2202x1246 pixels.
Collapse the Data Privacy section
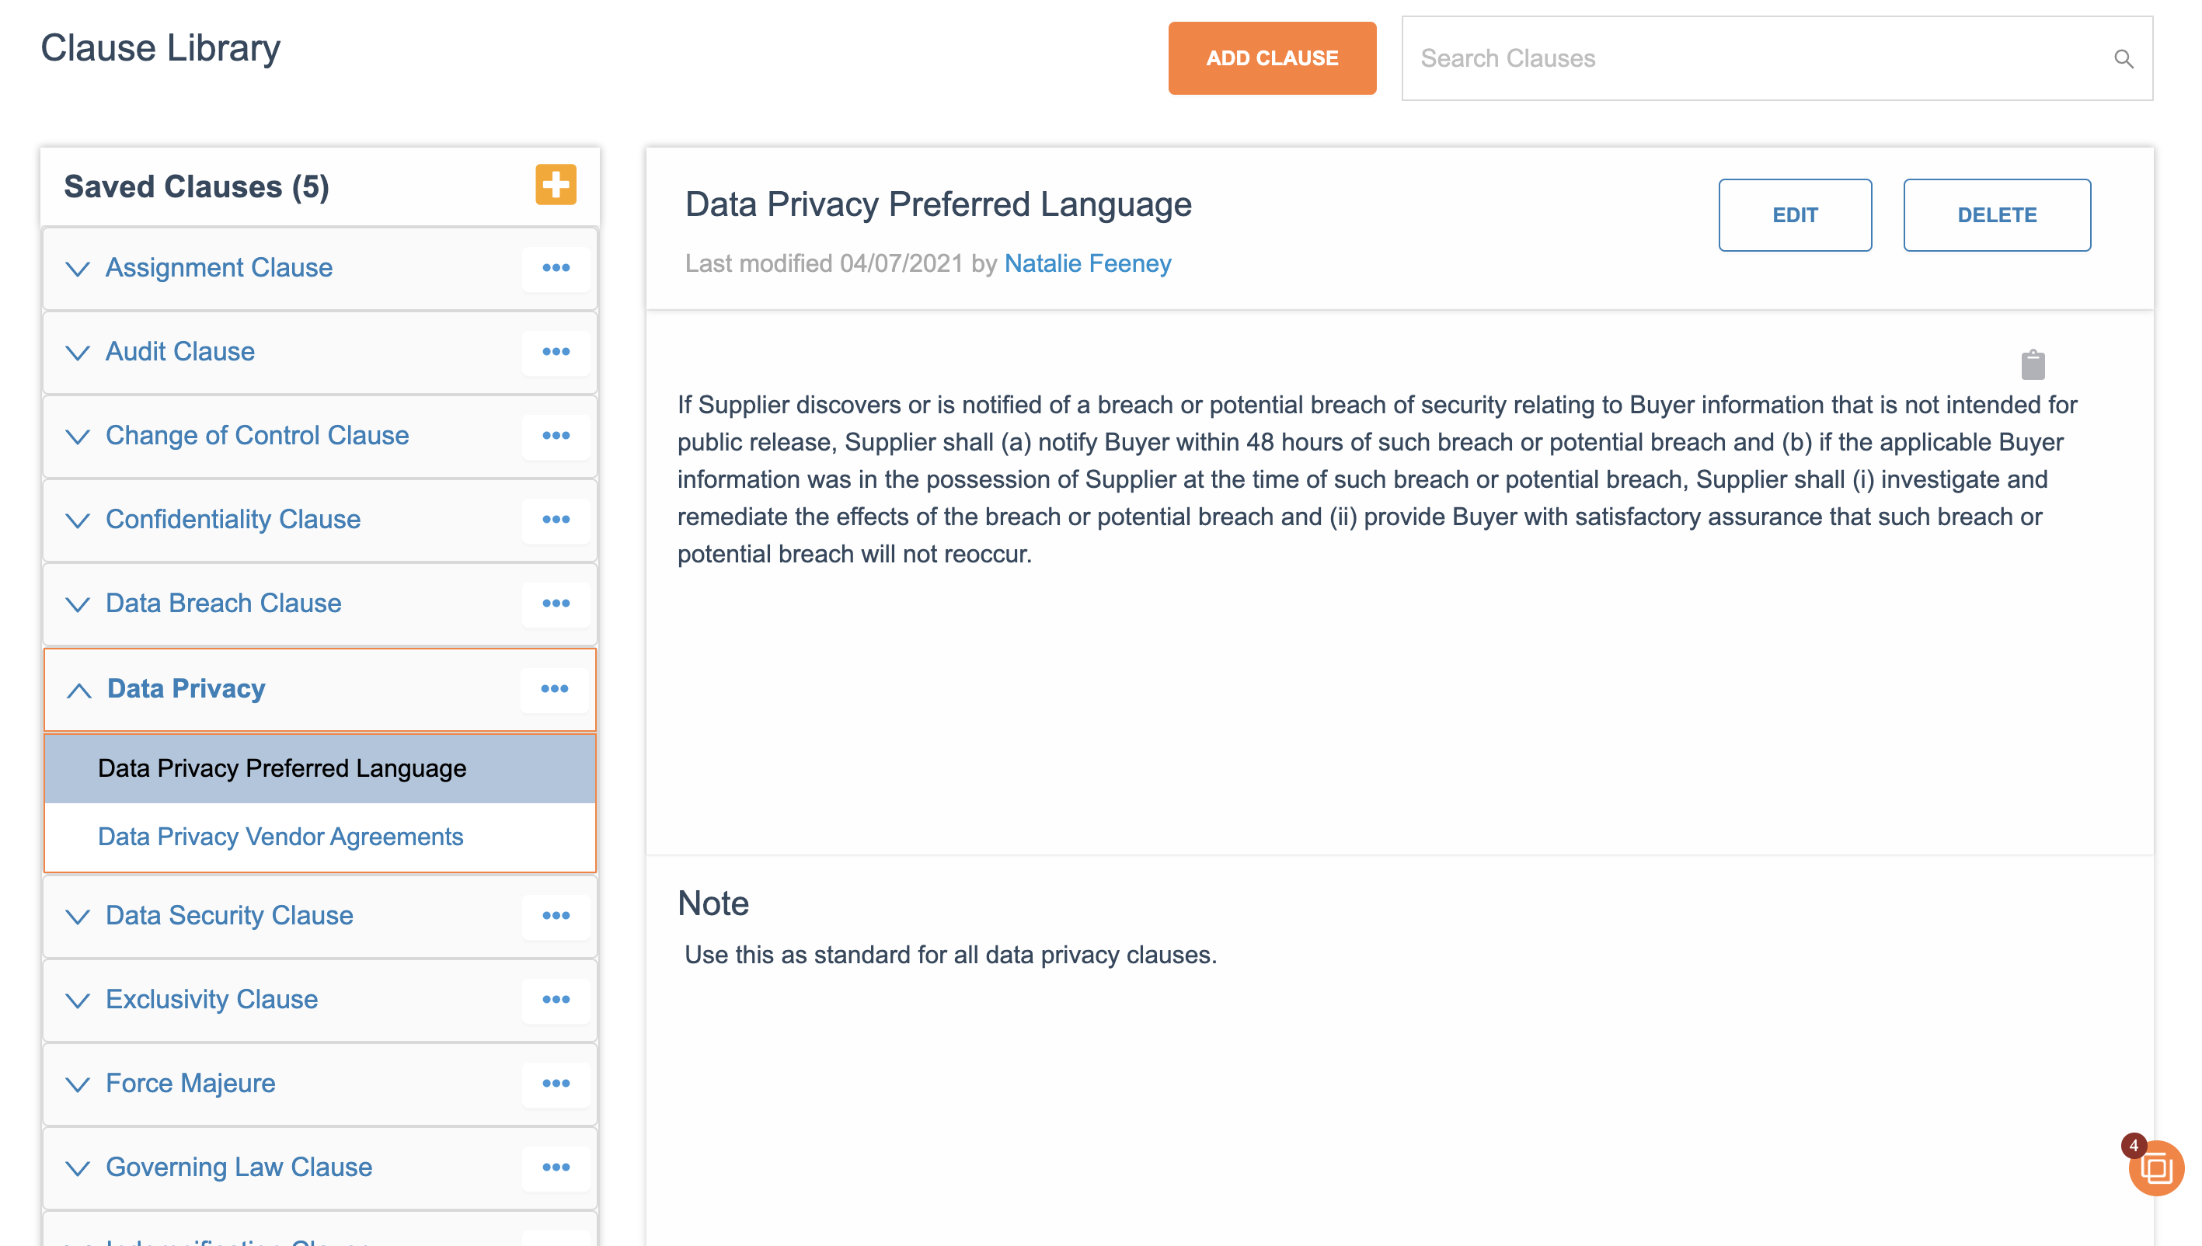click(79, 690)
